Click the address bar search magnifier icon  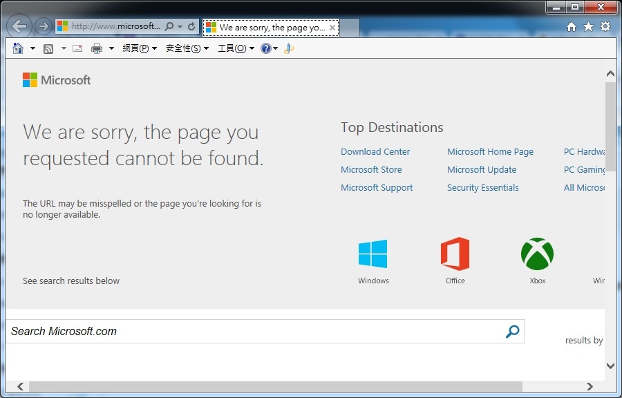point(169,26)
